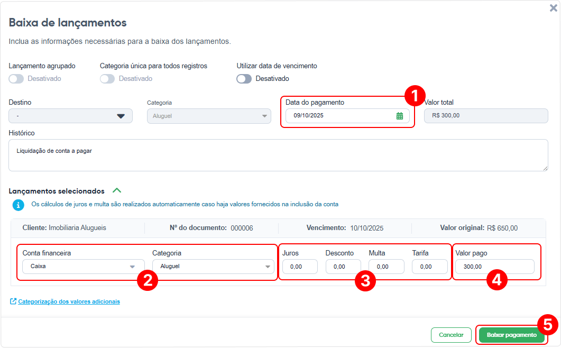
Task: Open the Conta financeira Caixa dropdown
Action: coord(84,267)
